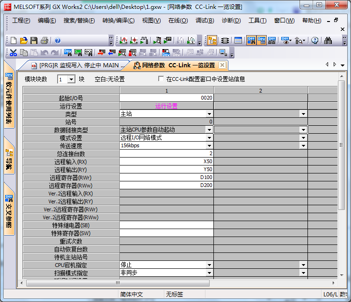Click the Print icon in the toolbar

pos(44,41)
